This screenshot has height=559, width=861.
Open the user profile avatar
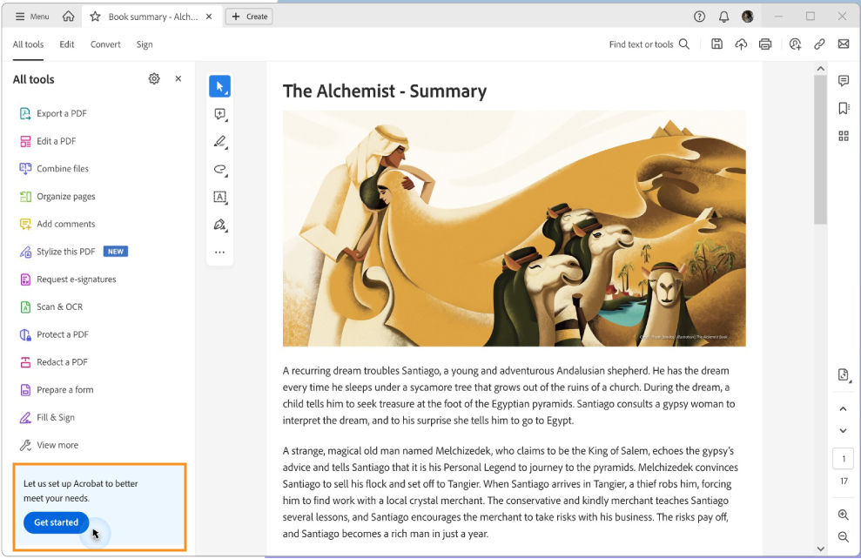coord(747,17)
